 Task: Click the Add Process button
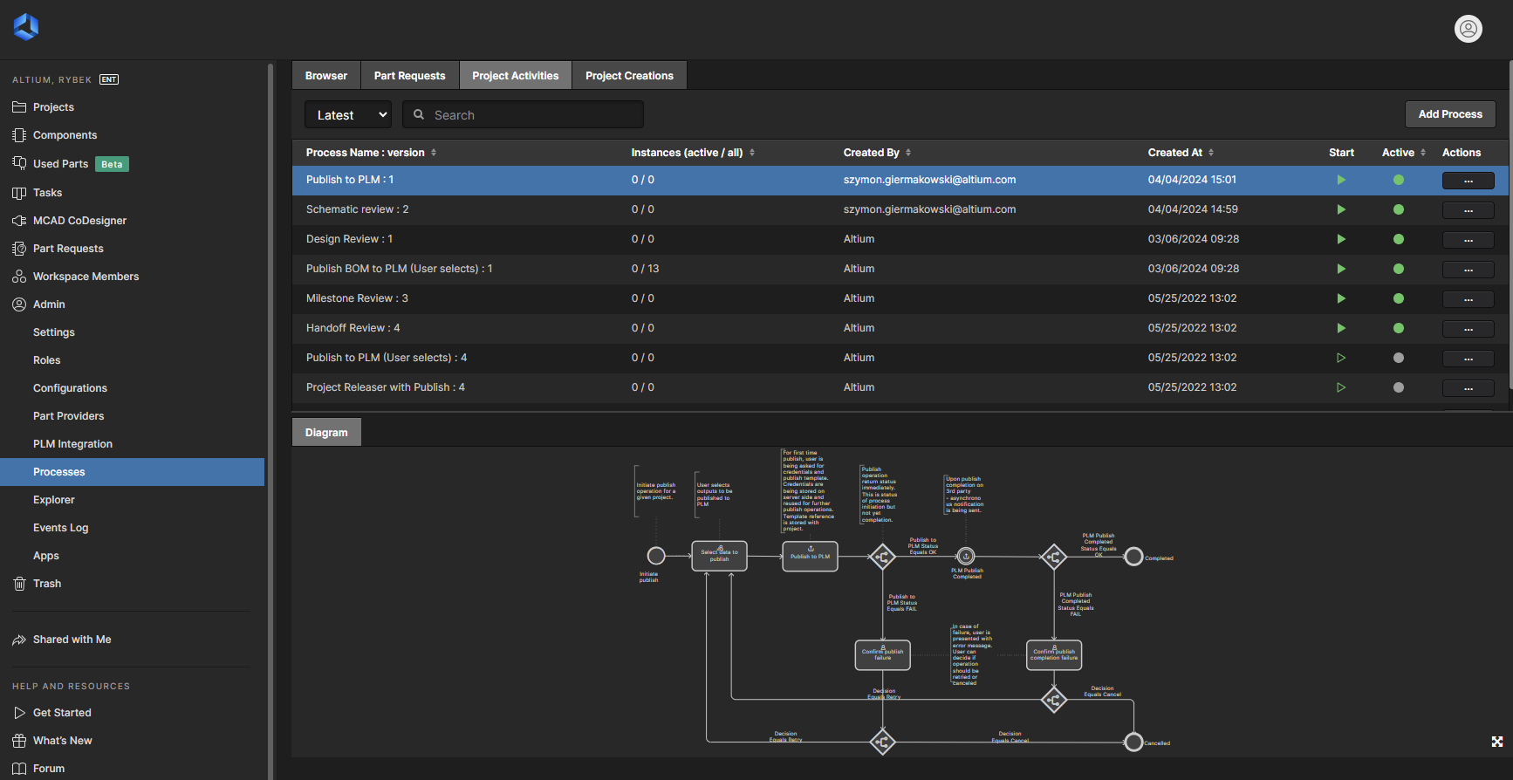(1450, 114)
